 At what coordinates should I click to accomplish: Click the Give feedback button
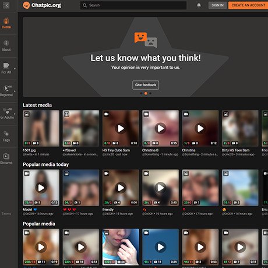(x=146, y=85)
